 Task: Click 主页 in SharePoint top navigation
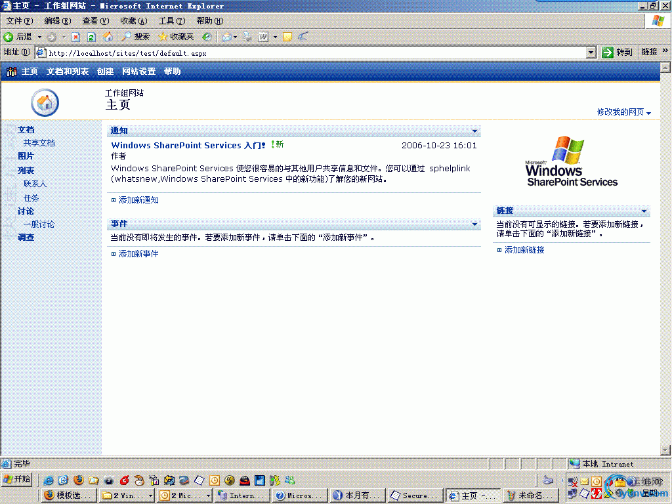pyautogui.click(x=30, y=72)
